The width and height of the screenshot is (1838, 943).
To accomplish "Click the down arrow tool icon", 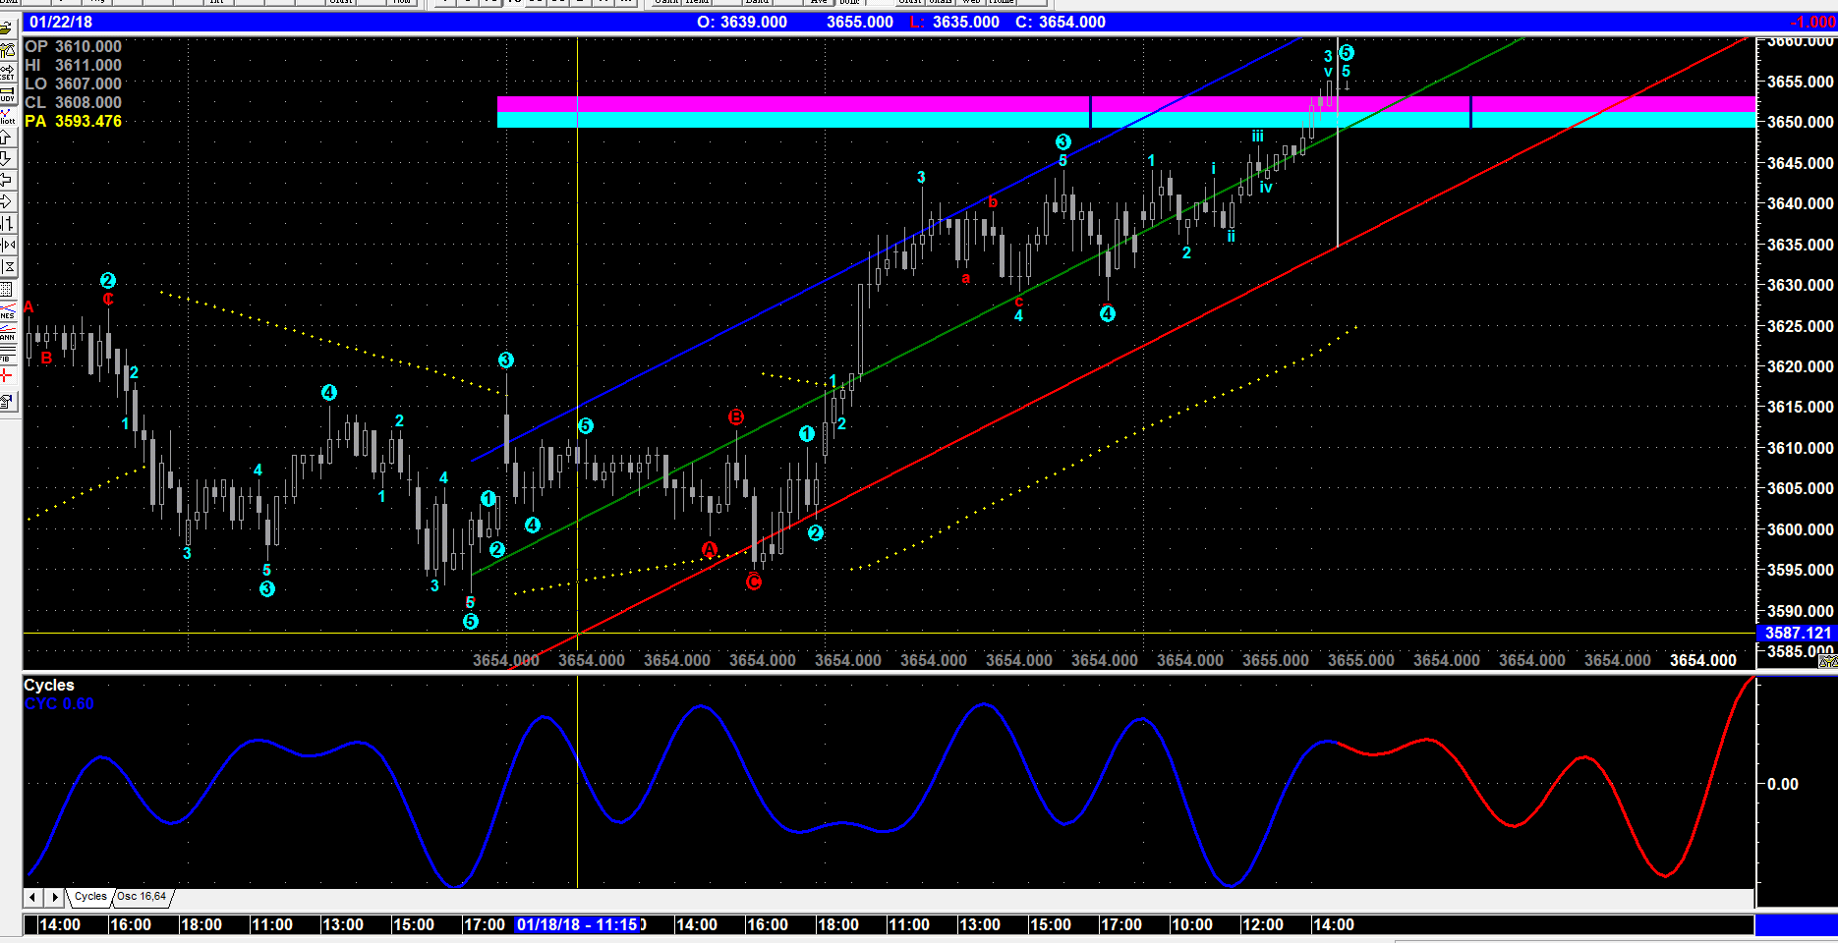I will pyautogui.click(x=8, y=158).
